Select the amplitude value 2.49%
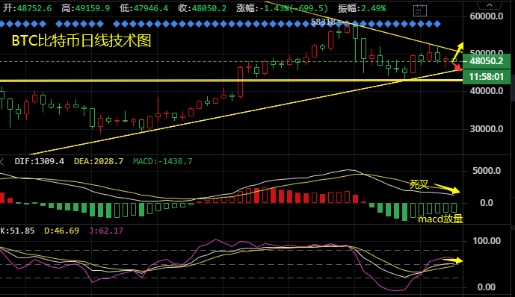Image resolution: width=515 pixels, height=297 pixels. tap(374, 8)
